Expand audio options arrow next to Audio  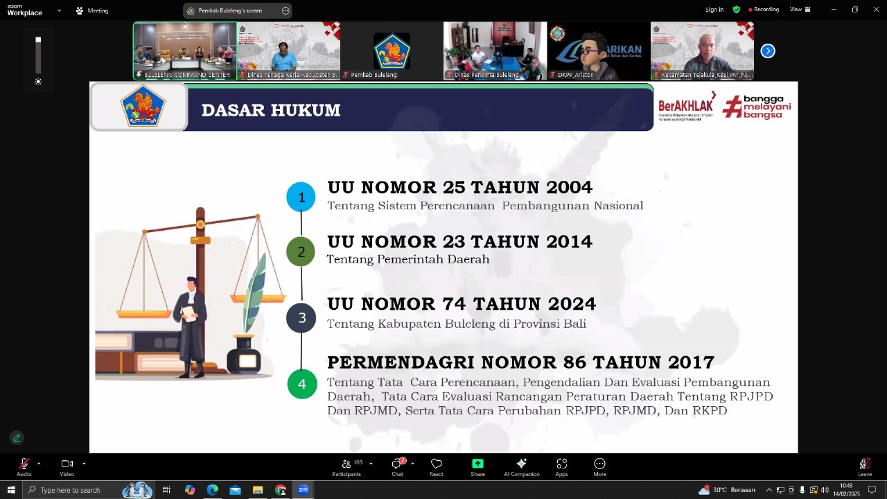point(39,464)
